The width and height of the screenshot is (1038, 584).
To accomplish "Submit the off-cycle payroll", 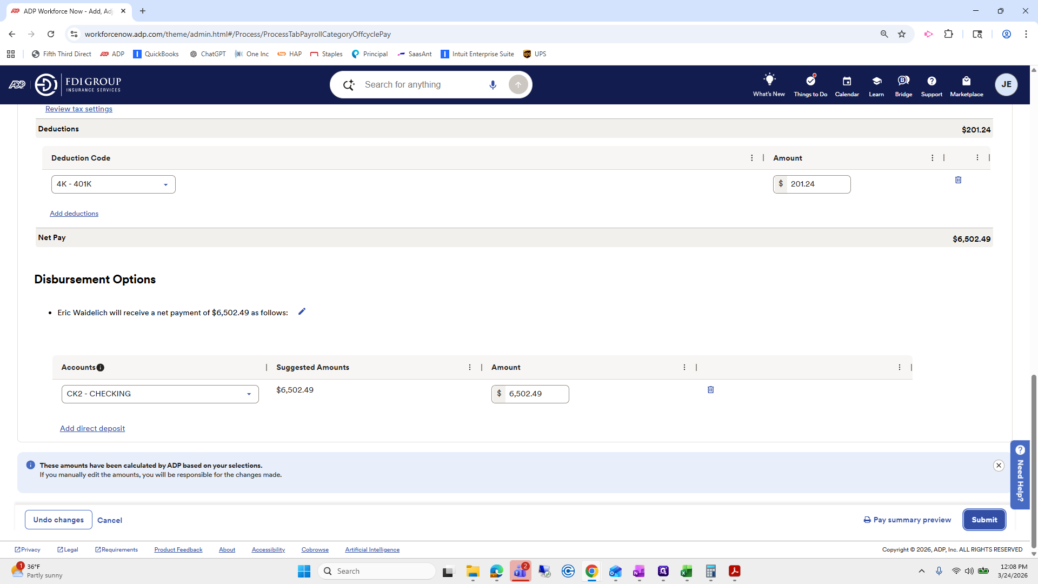I will pos(984,520).
